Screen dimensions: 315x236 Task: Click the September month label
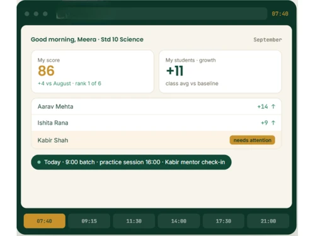268,40
